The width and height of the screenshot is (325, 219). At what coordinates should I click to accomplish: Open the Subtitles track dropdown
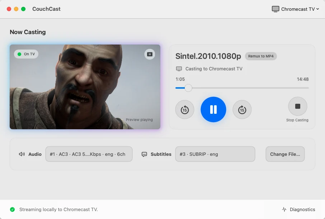(x=215, y=154)
